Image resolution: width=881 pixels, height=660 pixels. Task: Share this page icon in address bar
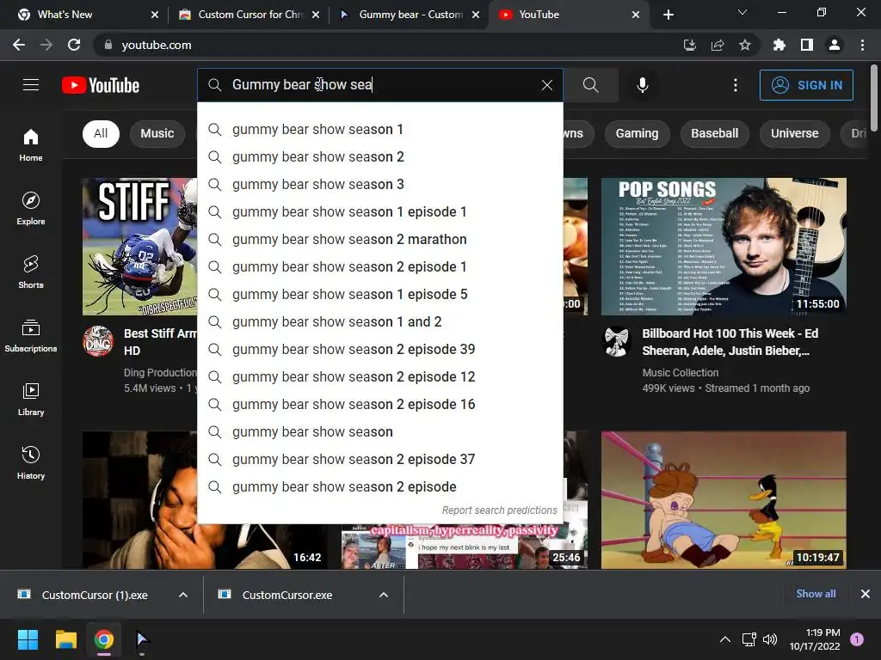point(717,45)
